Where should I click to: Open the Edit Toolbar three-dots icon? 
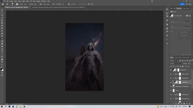click(x=2, y=64)
